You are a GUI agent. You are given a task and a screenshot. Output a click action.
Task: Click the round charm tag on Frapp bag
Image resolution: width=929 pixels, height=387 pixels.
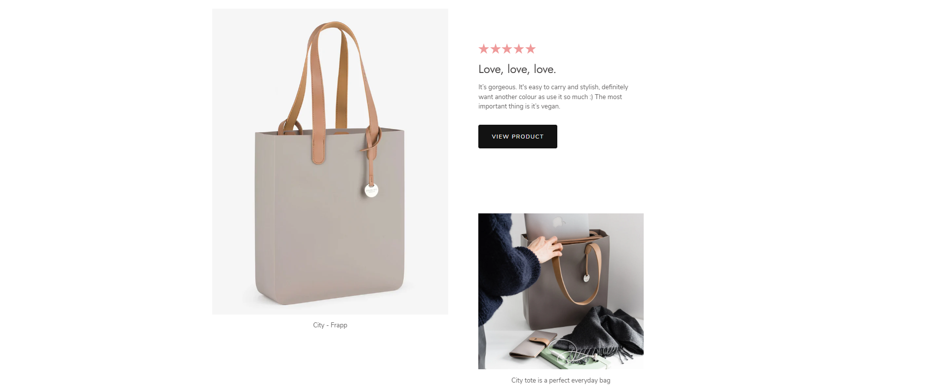click(371, 190)
